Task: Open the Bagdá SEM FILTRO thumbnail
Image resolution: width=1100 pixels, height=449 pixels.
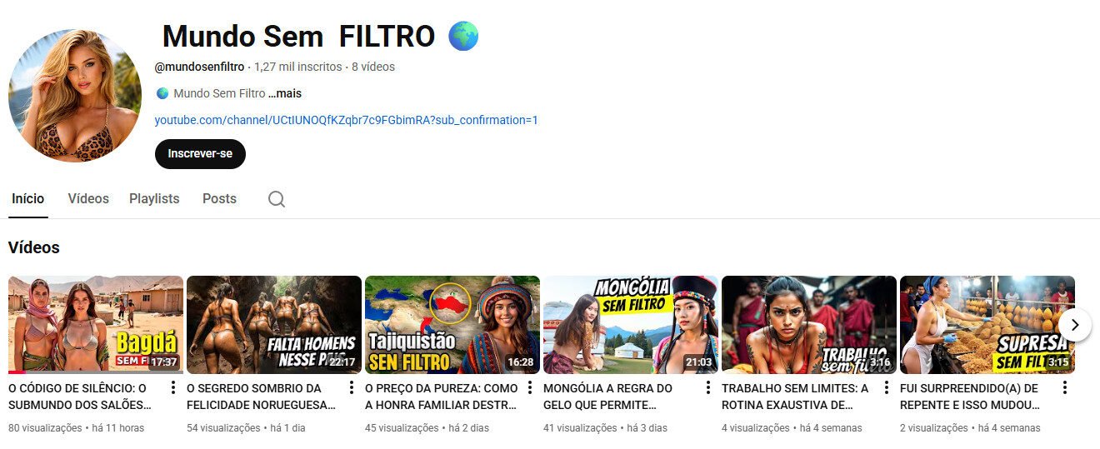Action: (x=96, y=325)
